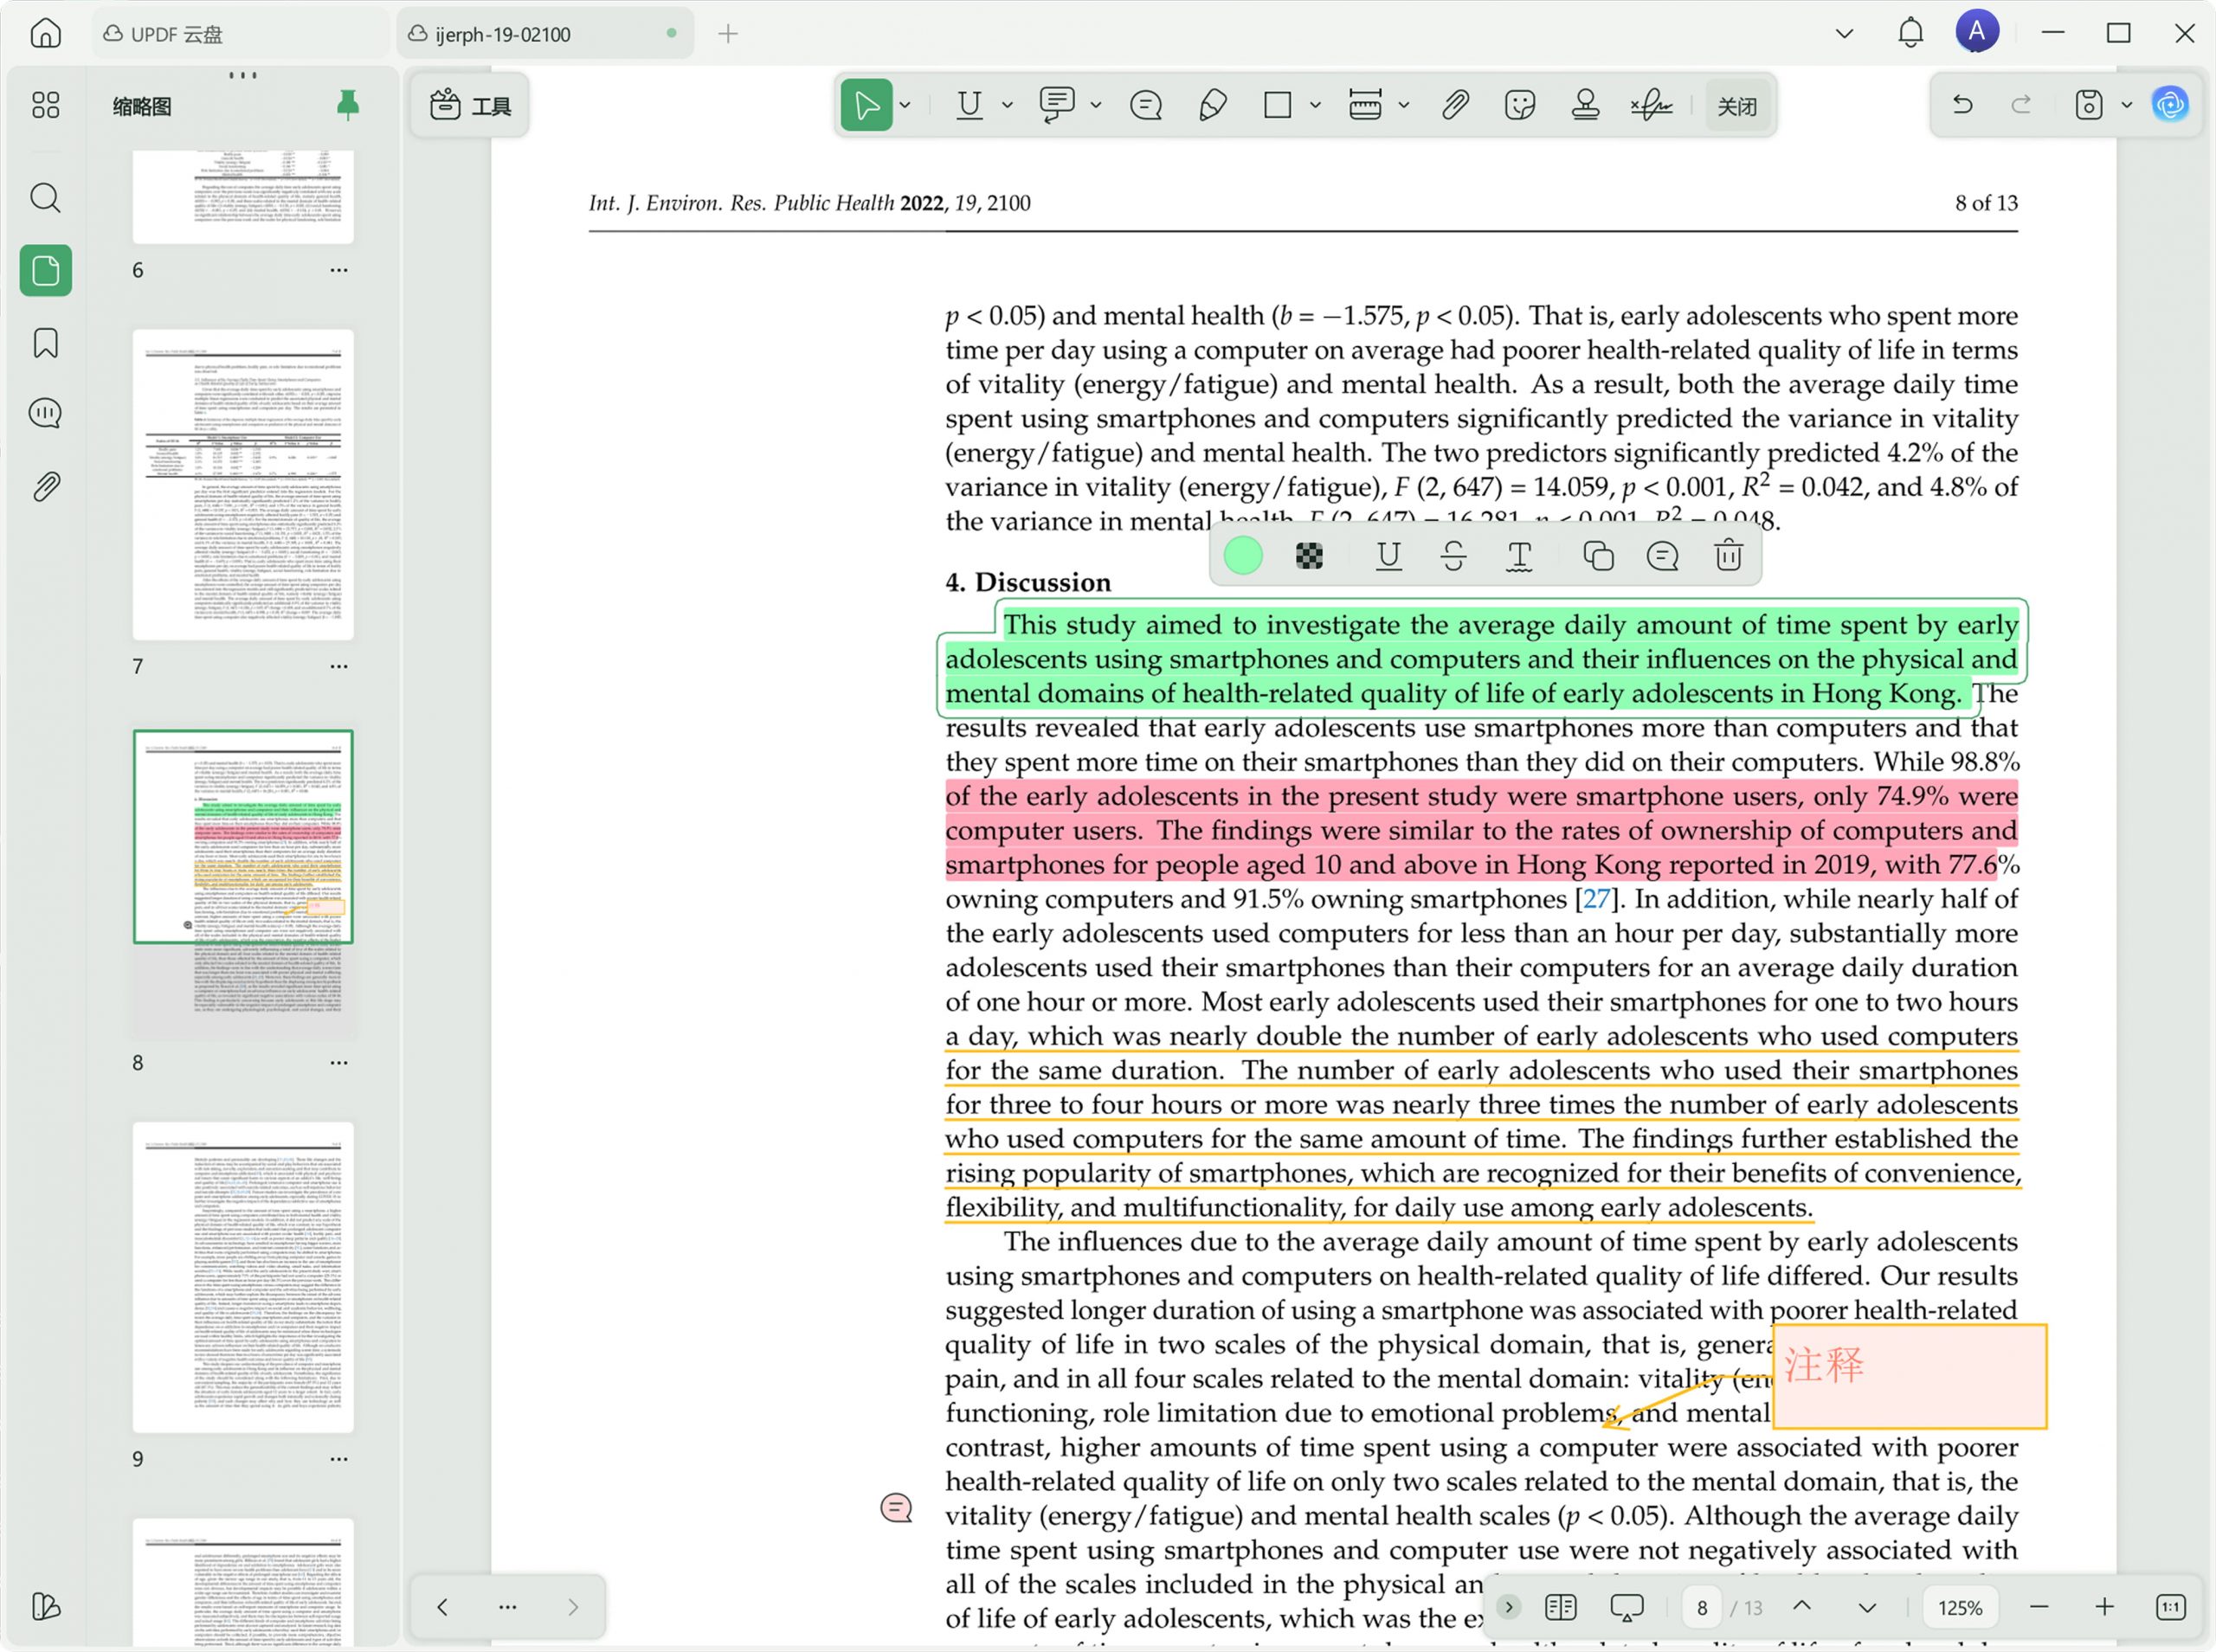Click the 关闭 button in toolbar
Screen dimensions: 2216x1652
click(x=1737, y=106)
